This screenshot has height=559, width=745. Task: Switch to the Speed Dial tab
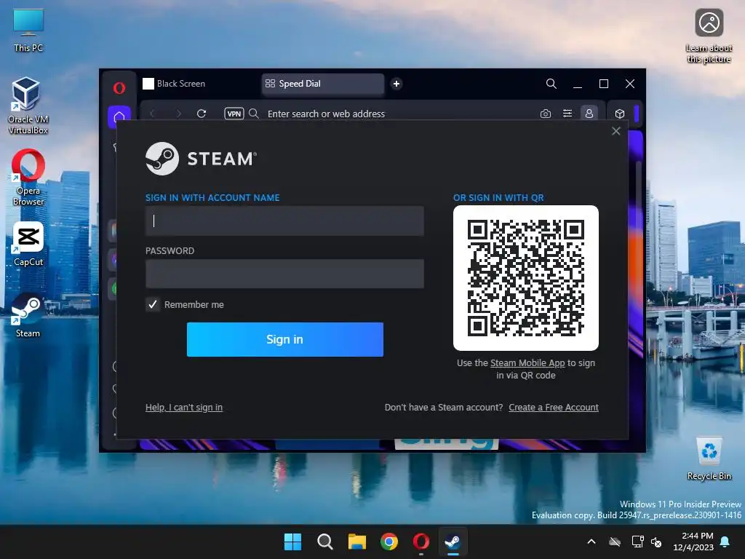(x=322, y=84)
